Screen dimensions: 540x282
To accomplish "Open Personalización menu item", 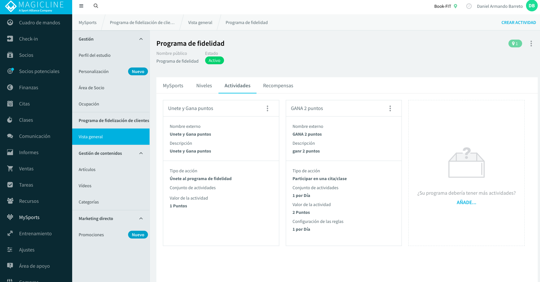I will tap(111, 71).
